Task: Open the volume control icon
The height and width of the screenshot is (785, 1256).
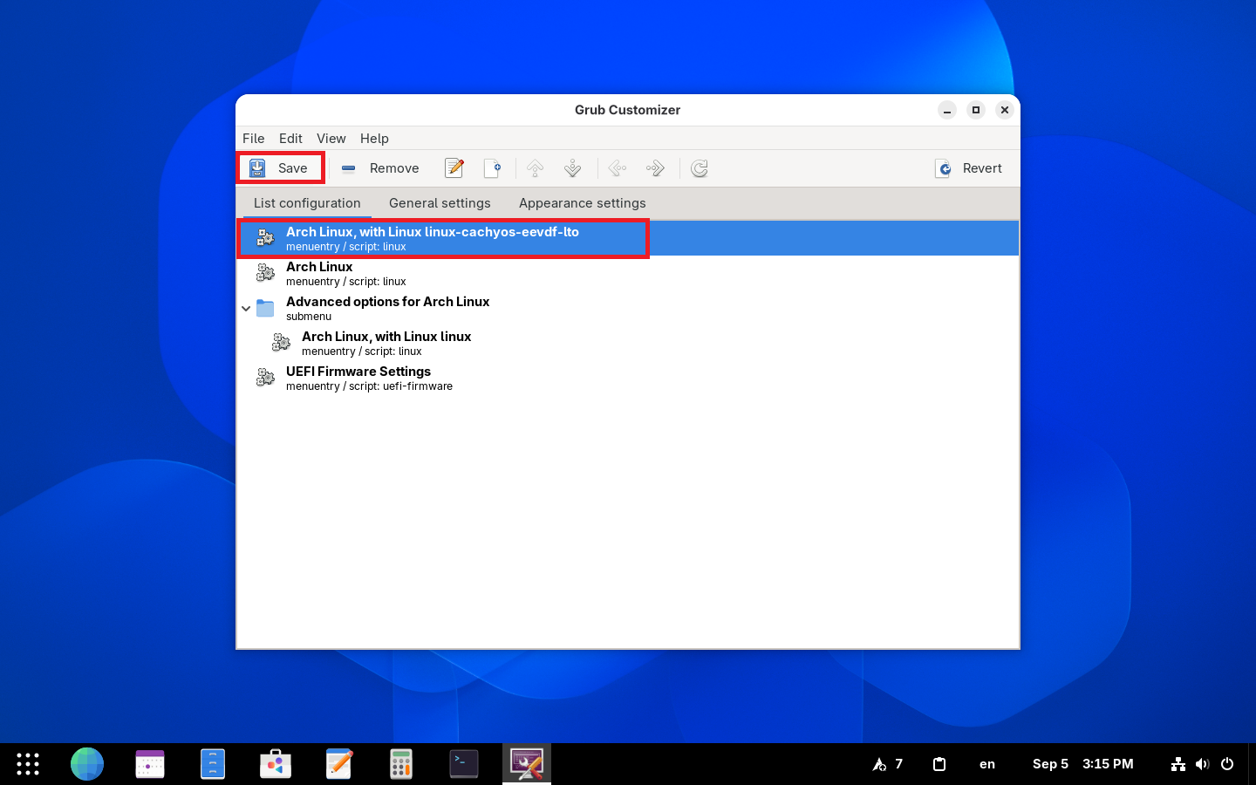Action: pos(1203,764)
